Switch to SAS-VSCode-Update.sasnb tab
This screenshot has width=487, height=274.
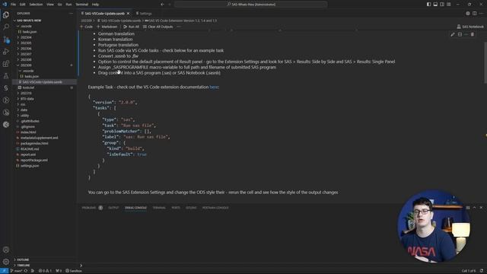104,14
